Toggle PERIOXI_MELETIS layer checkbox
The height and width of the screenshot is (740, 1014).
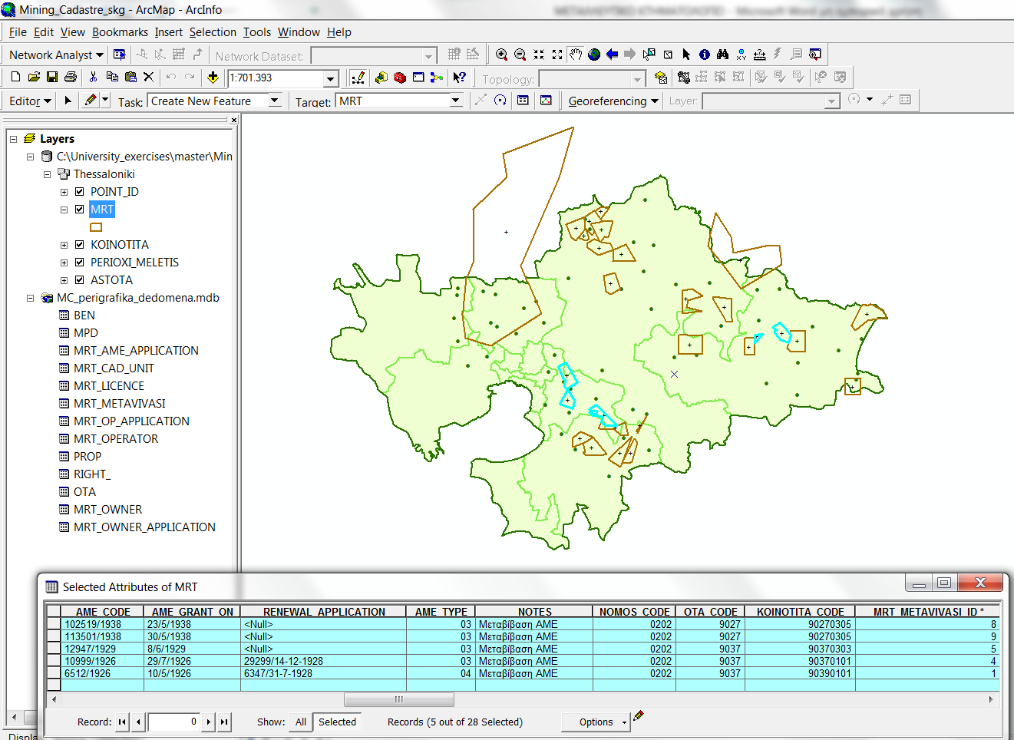pyautogui.click(x=79, y=263)
